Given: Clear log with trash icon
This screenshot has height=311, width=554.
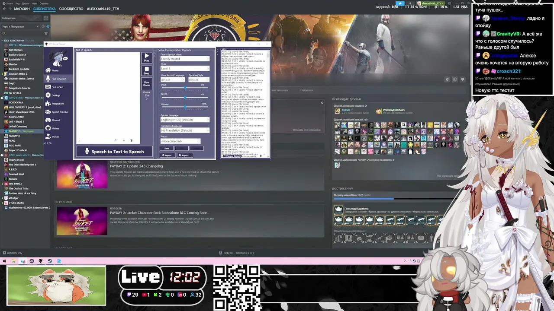Looking at the screenshot, I should 261,155.
